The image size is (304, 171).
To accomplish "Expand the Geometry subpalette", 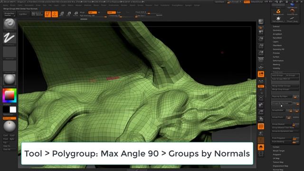I will pos(277,30).
